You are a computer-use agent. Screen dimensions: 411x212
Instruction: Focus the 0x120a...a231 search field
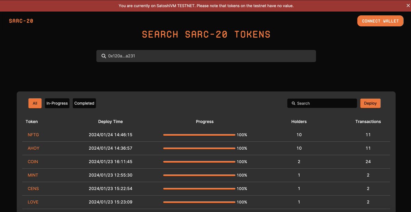(x=206, y=56)
